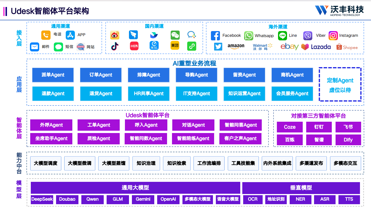Click the 派单Agent box
371x210 pixels.
click(x=53, y=75)
